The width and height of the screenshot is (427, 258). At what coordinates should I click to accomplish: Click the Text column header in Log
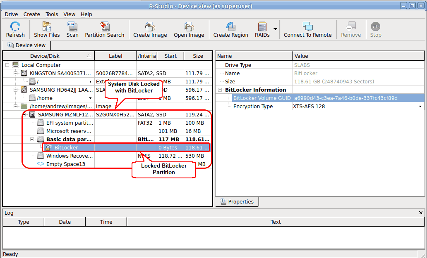[x=276, y=222]
